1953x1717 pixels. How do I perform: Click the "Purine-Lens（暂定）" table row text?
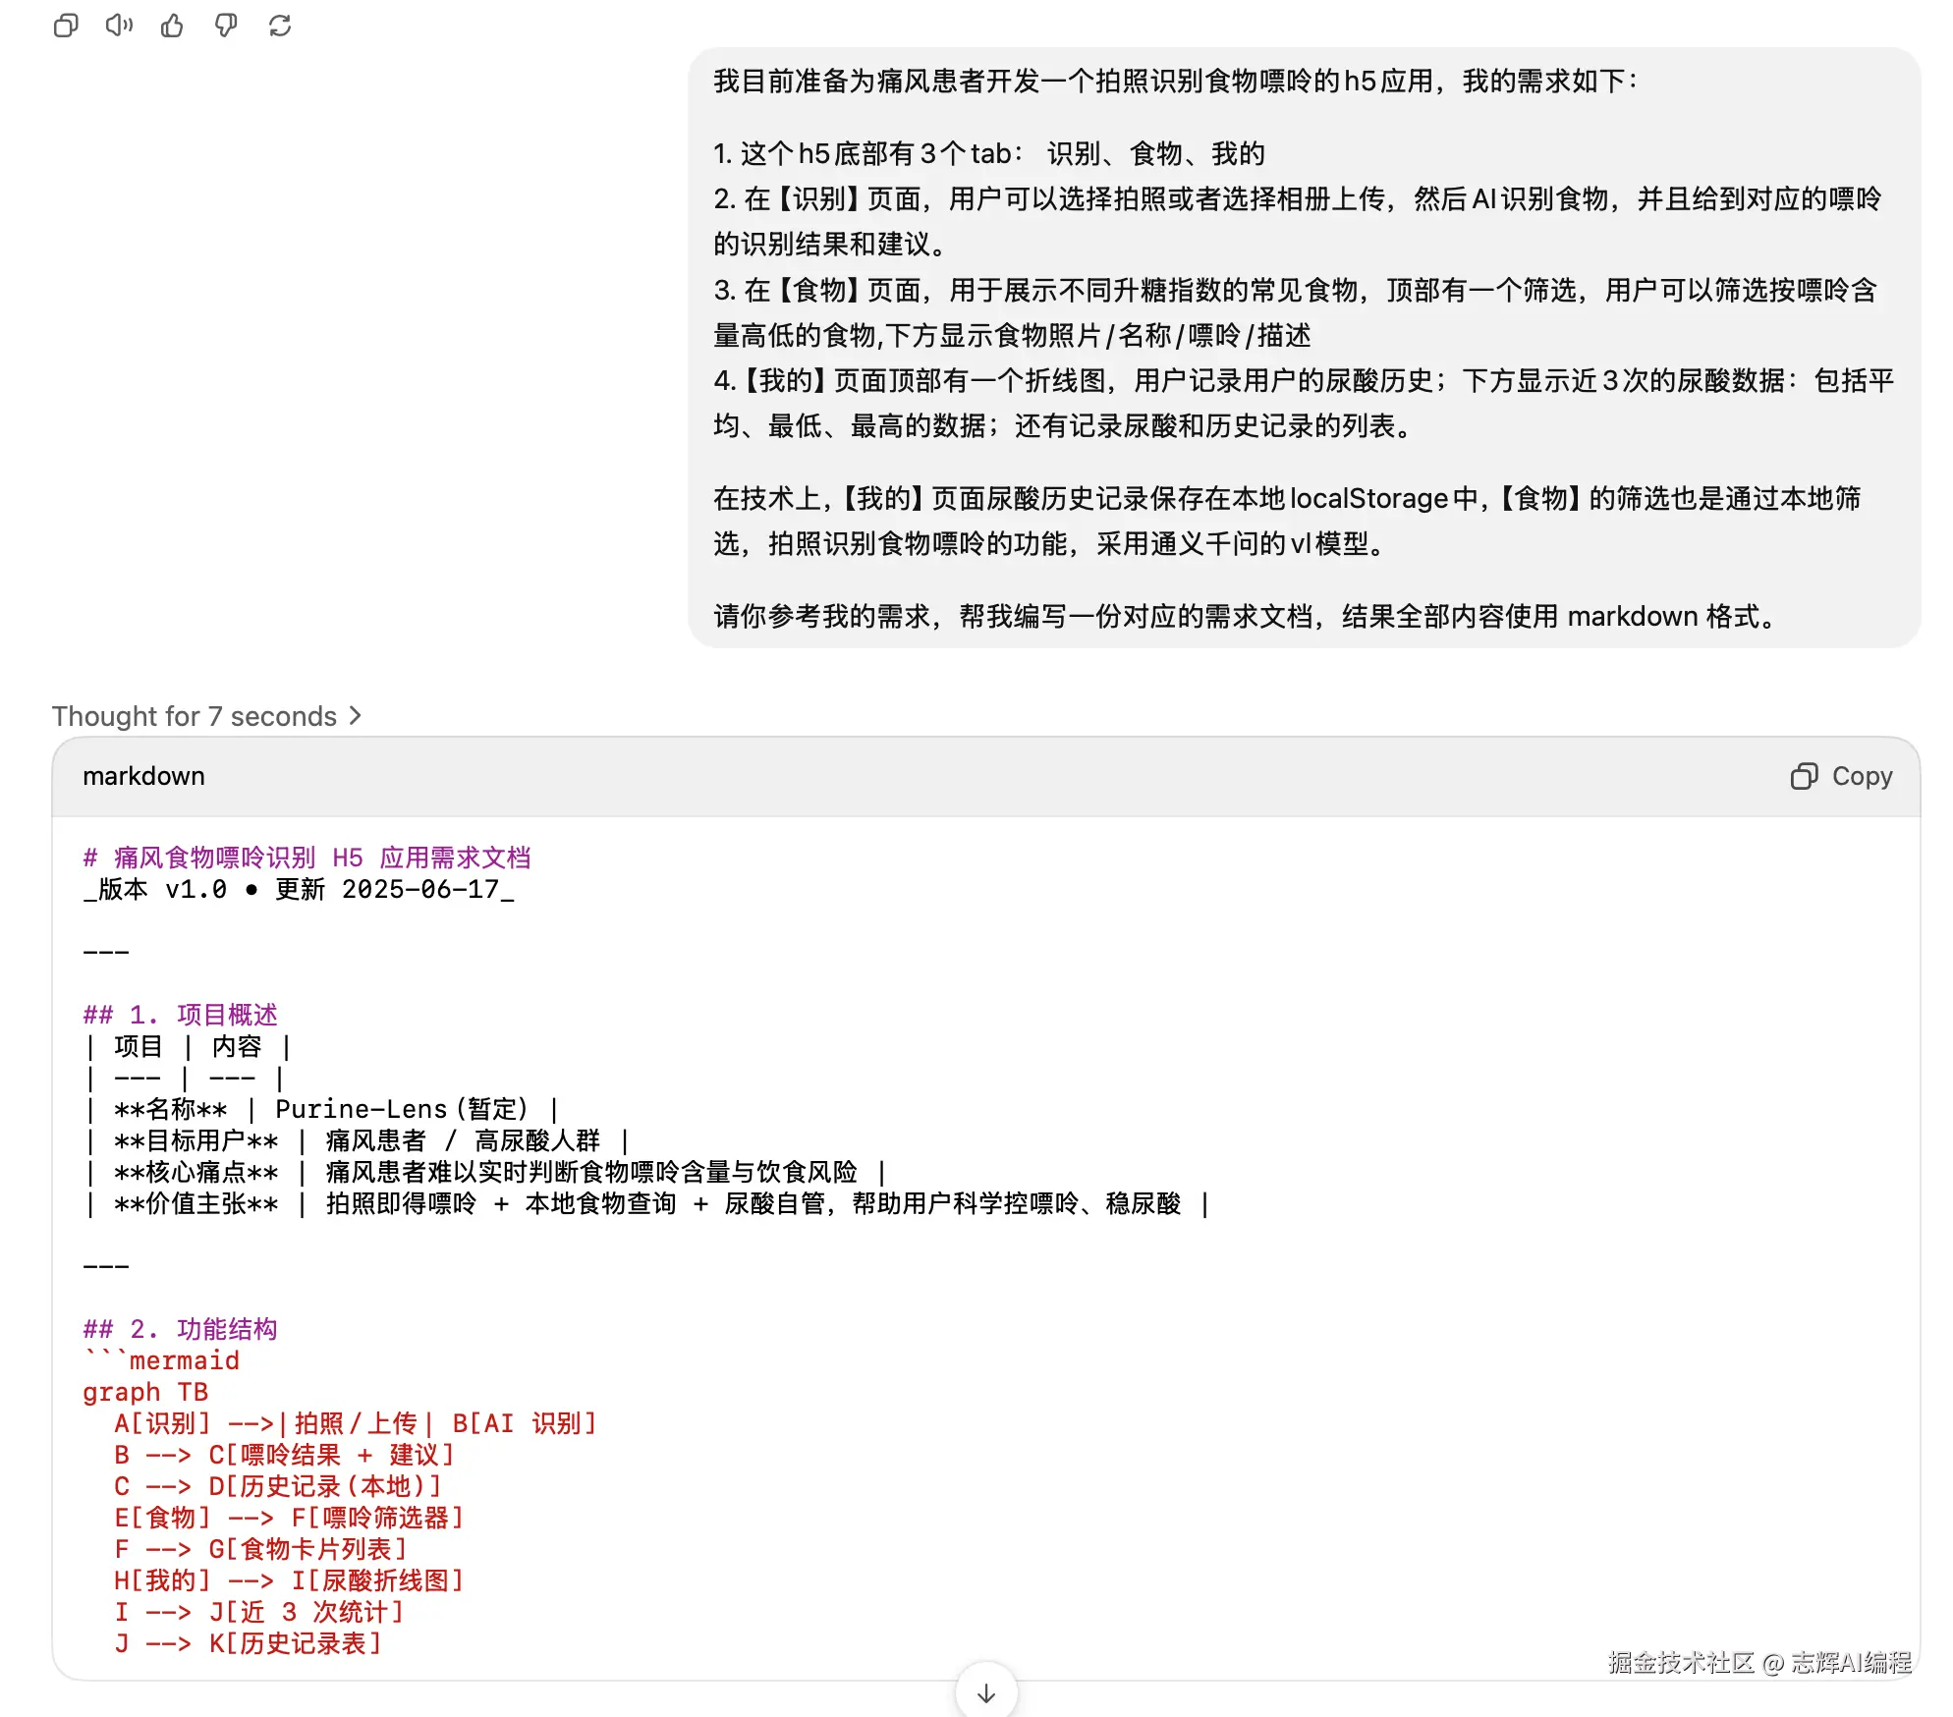point(403,1109)
